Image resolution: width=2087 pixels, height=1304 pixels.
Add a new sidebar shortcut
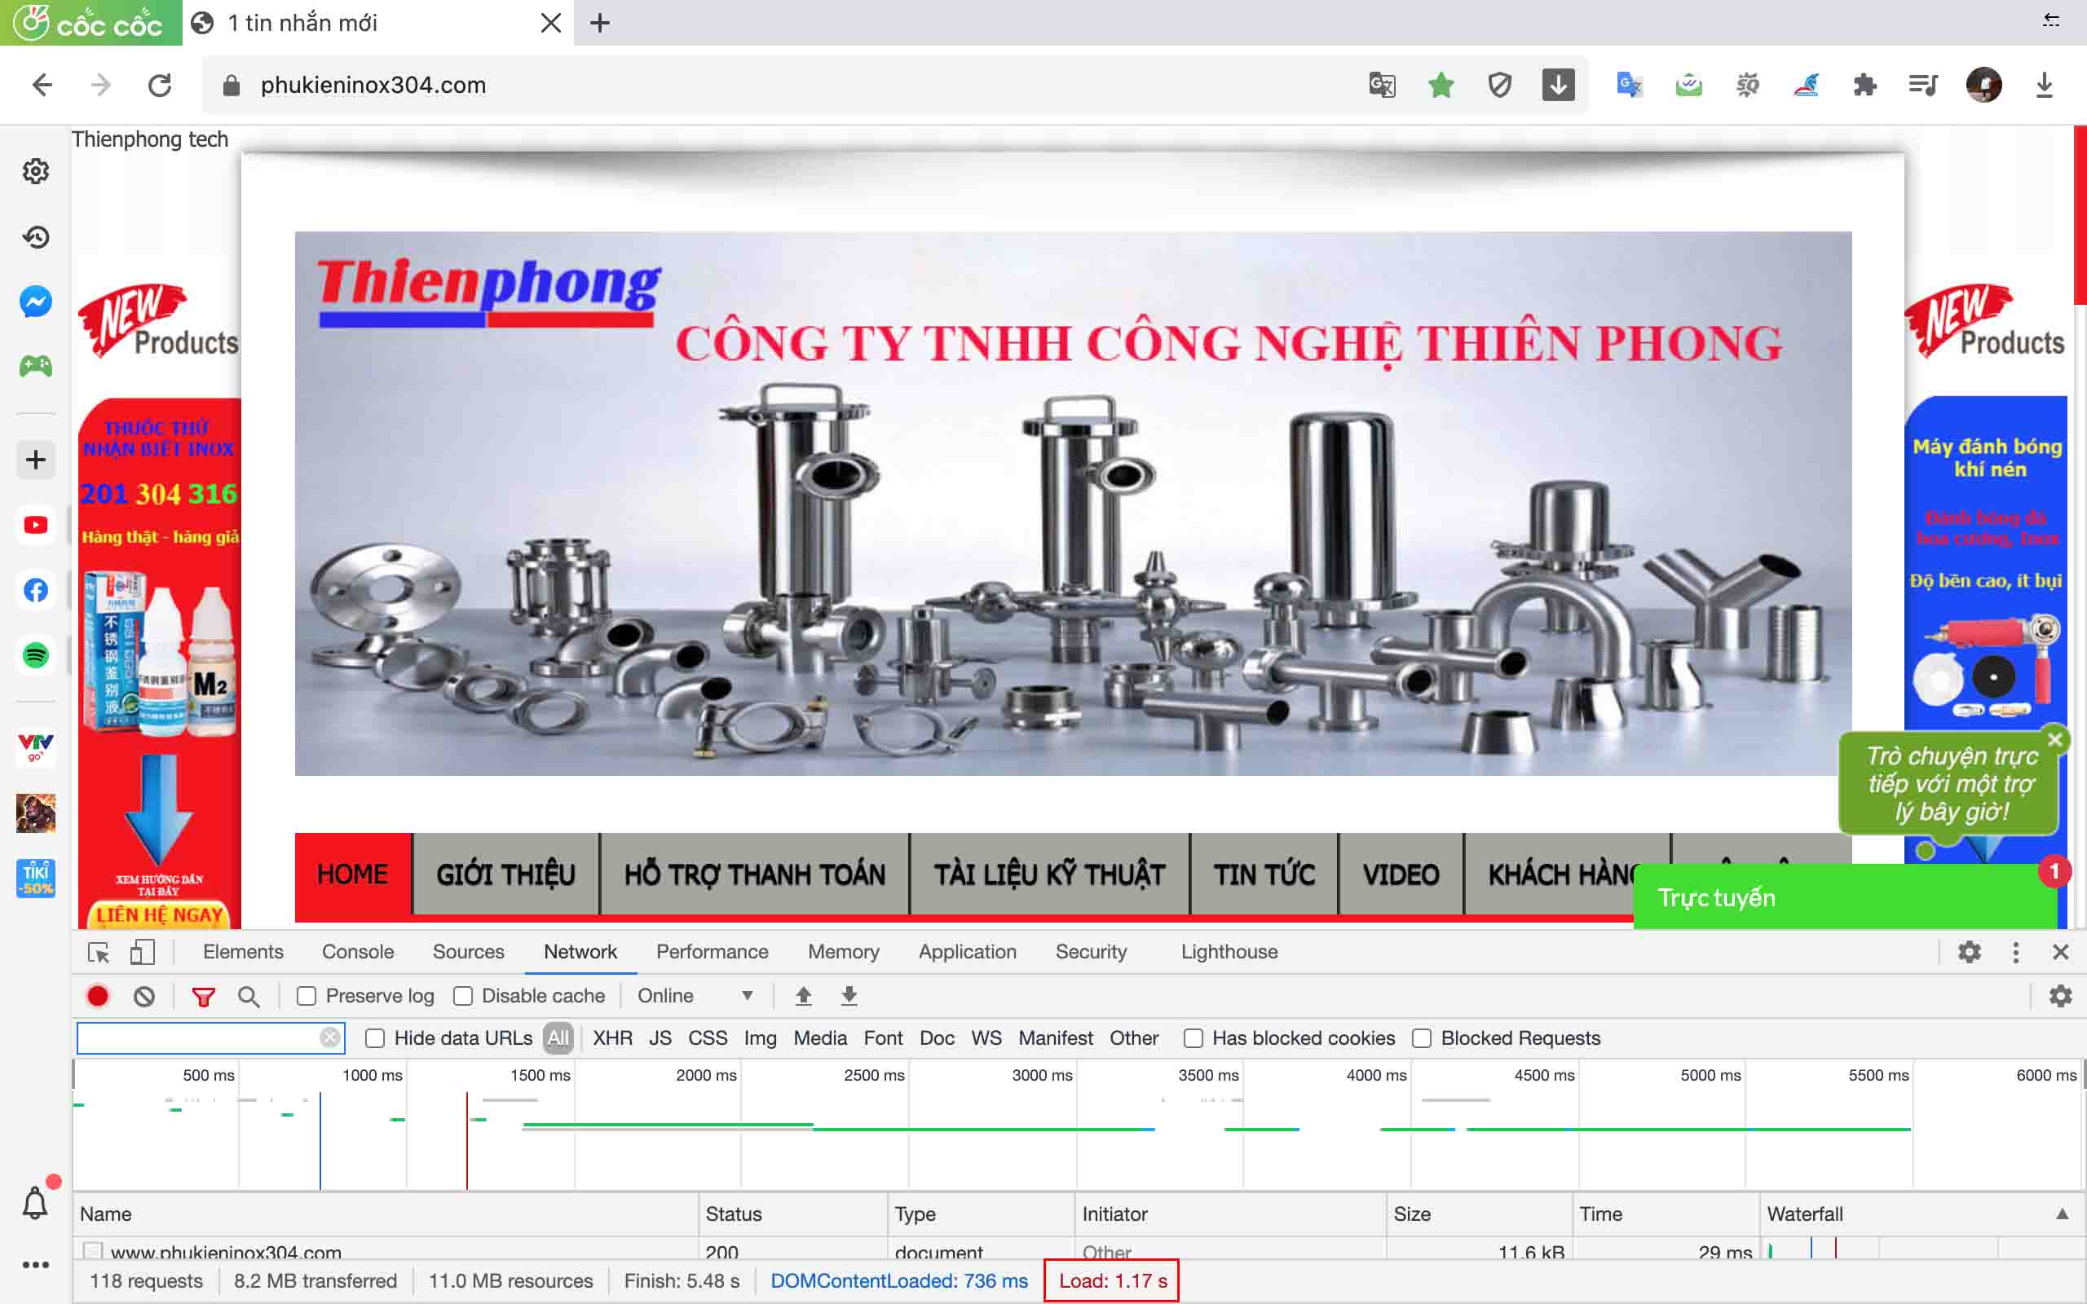(35, 459)
